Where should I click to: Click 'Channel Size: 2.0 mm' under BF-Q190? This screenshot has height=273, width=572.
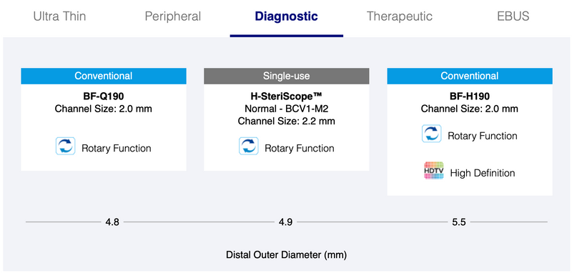coord(104,109)
